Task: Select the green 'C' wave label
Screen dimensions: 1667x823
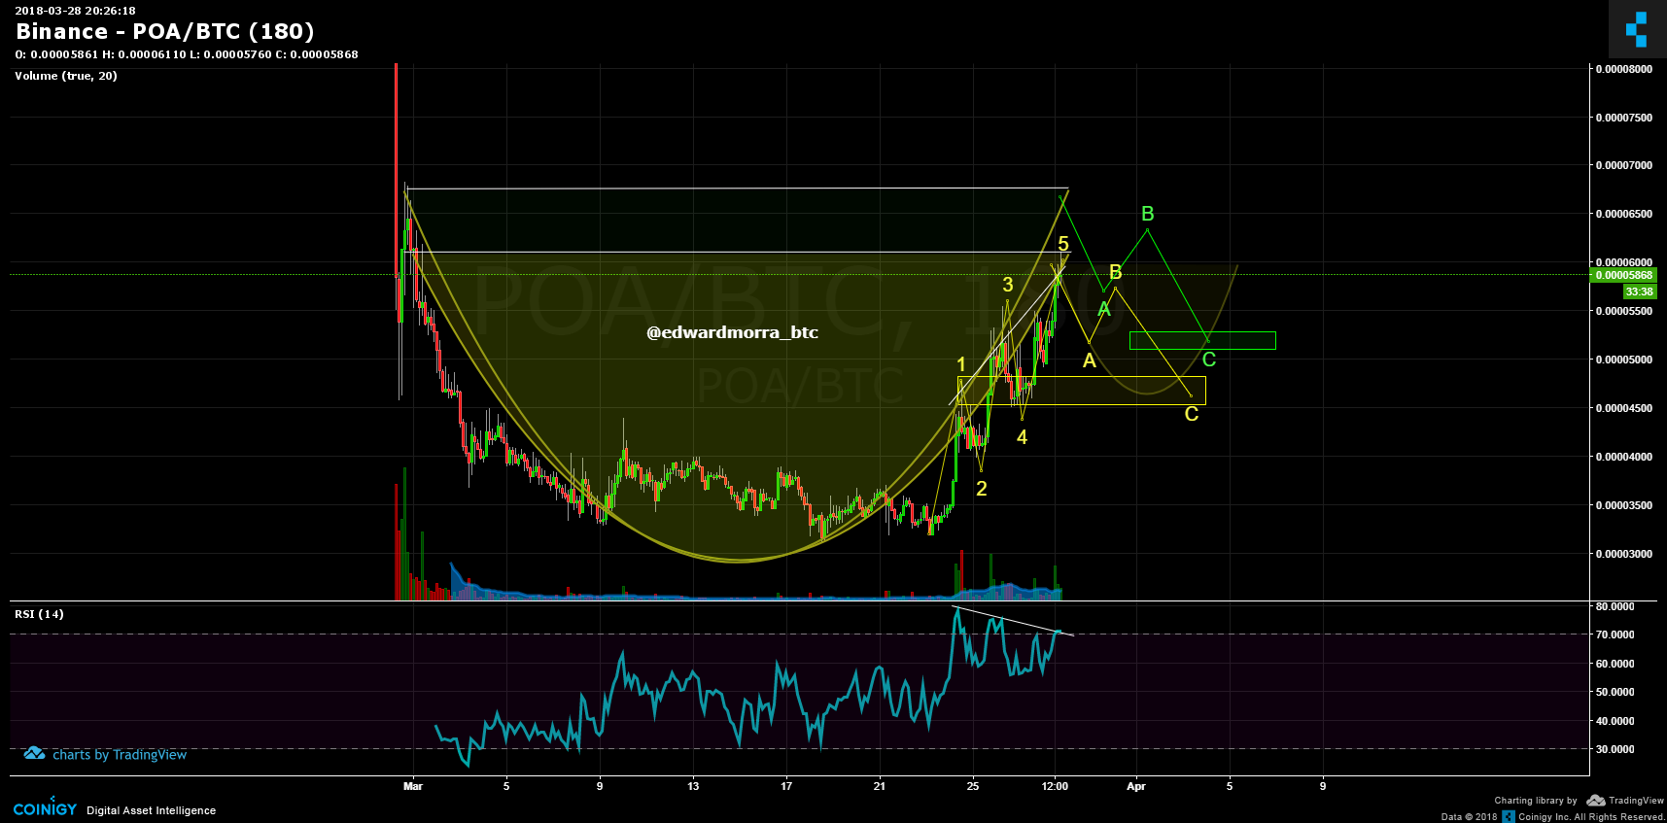Action: coord(1209,360)
